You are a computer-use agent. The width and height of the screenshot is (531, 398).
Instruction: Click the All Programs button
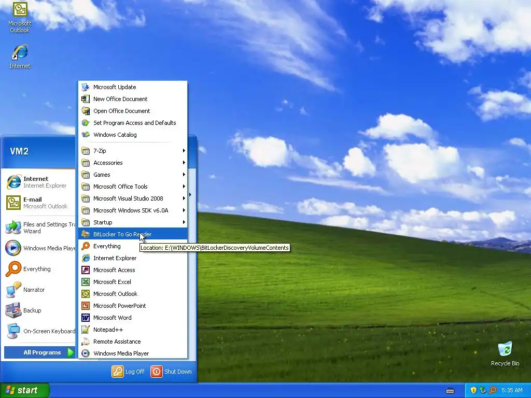point(39,352)
